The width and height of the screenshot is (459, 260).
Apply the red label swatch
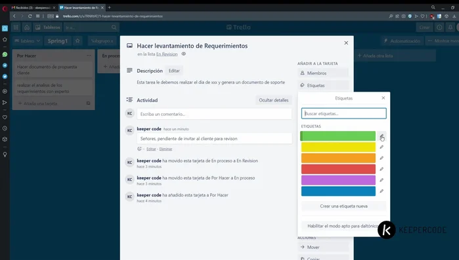[x=338, y=169]
